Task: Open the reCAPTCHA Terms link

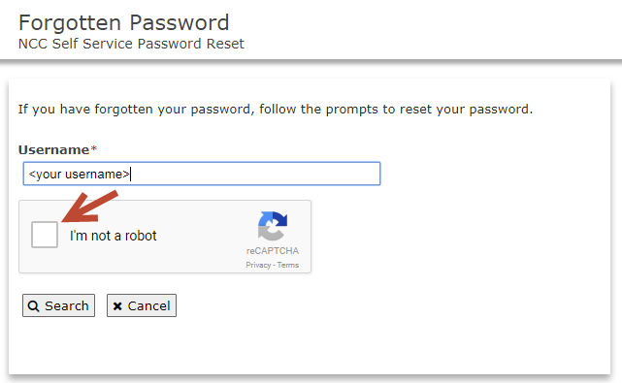Action: (288, 265)
